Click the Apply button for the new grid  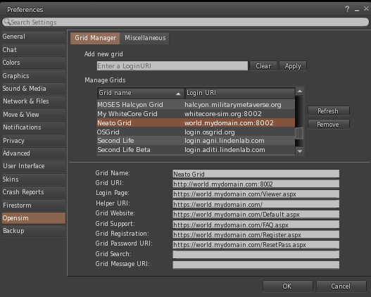(293, 66)
